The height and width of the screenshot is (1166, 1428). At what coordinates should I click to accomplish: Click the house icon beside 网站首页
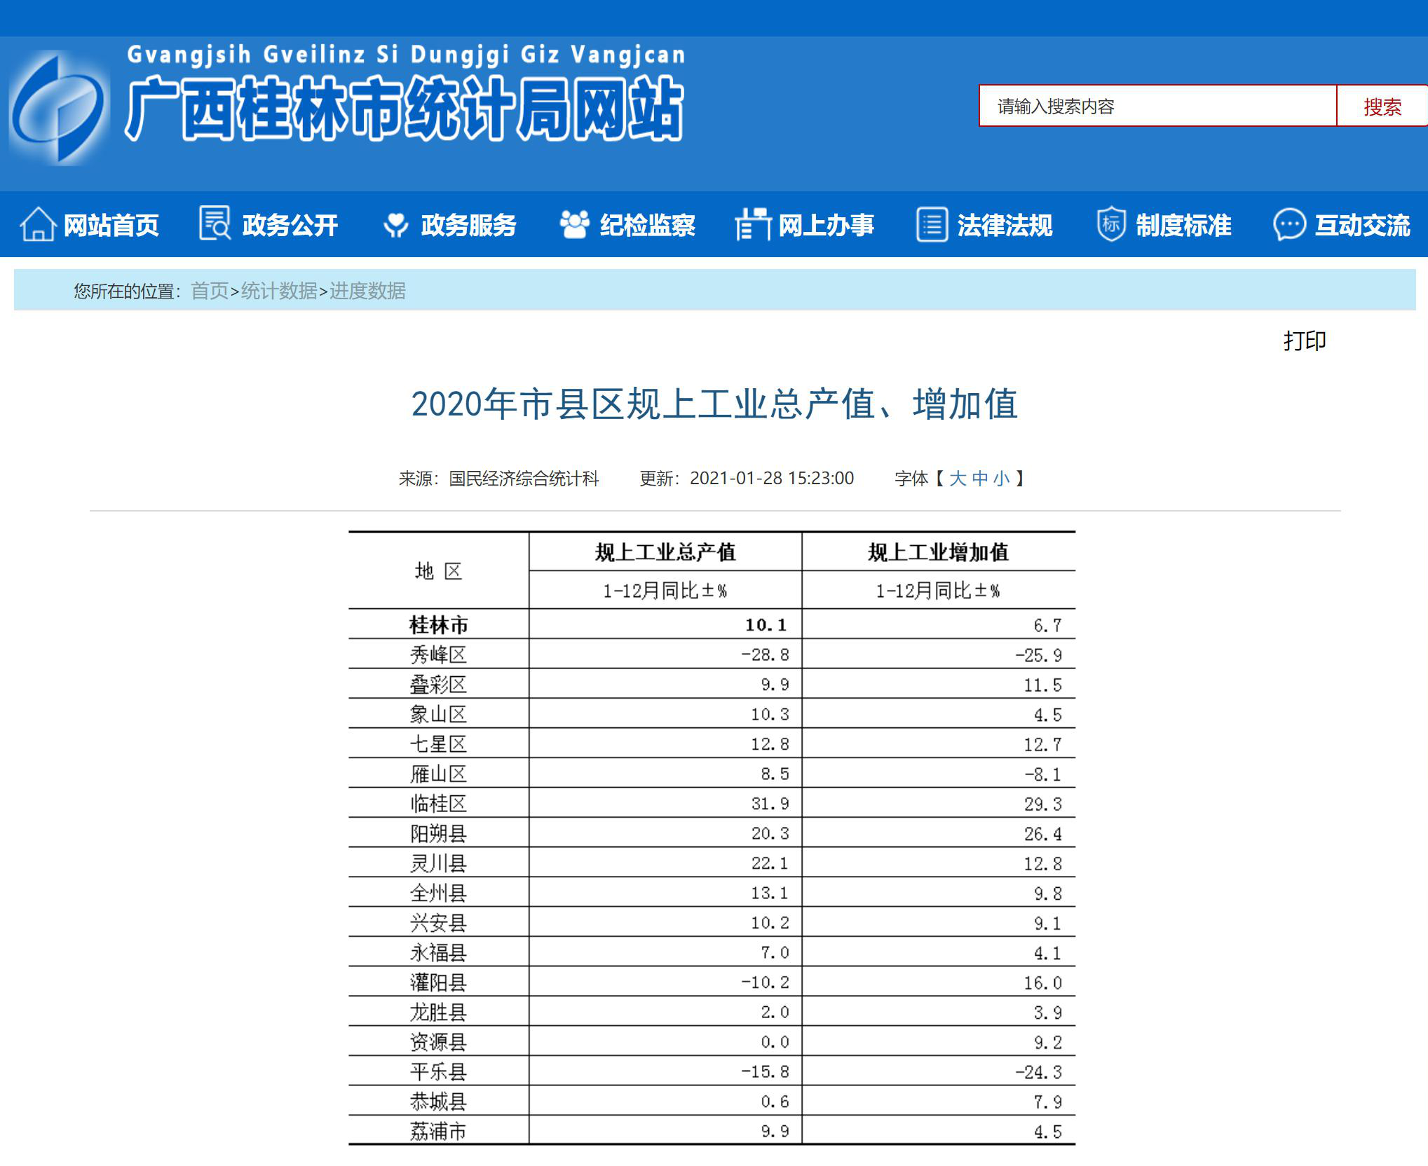(38, 225)
